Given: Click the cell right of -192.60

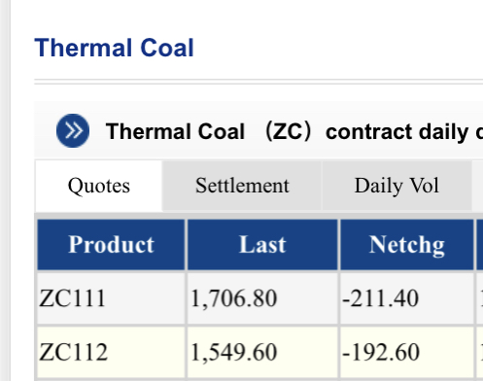Looking at the screenshot, I should click(x=480, y=352).
